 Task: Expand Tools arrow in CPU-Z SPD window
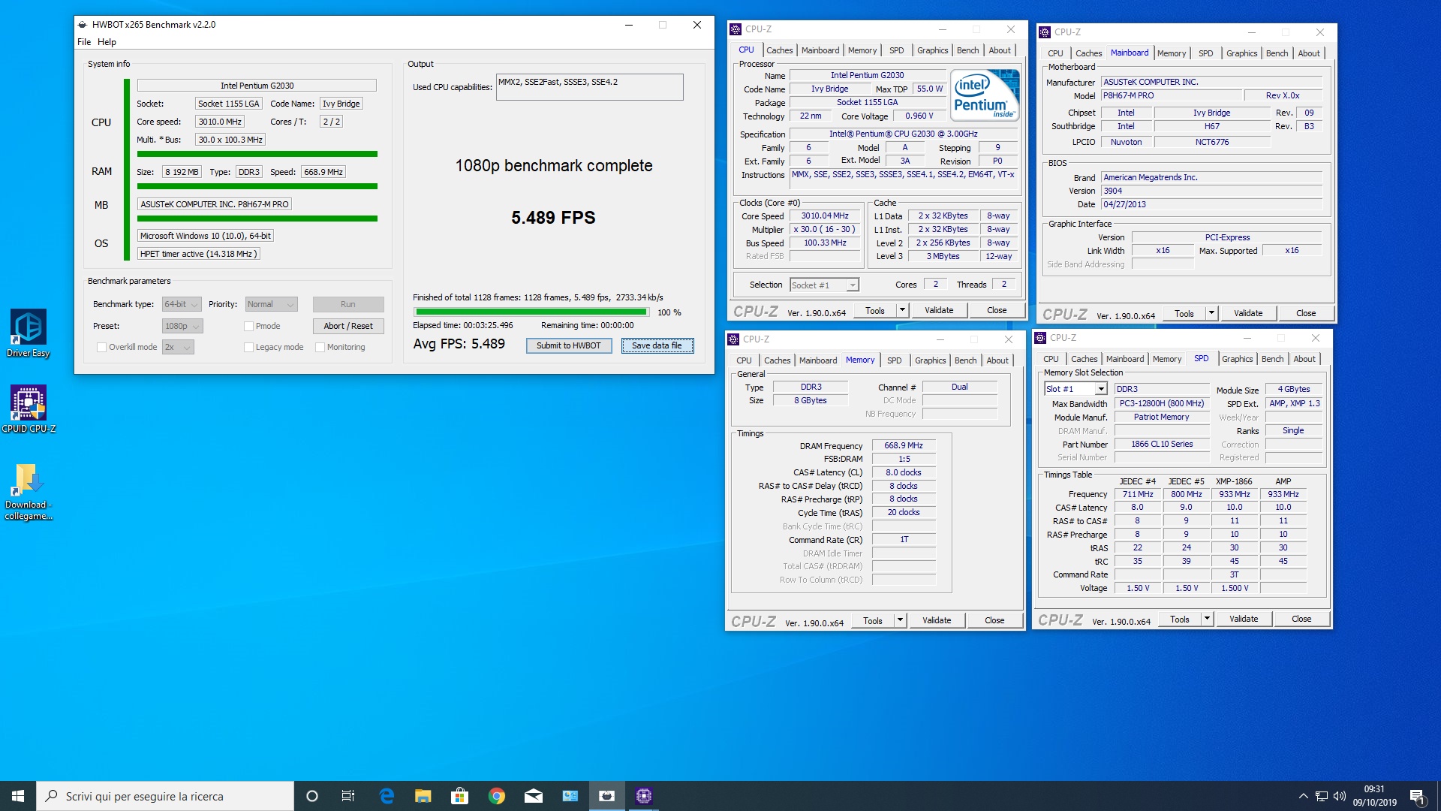pyautogui.click(x=1207, y=619)
